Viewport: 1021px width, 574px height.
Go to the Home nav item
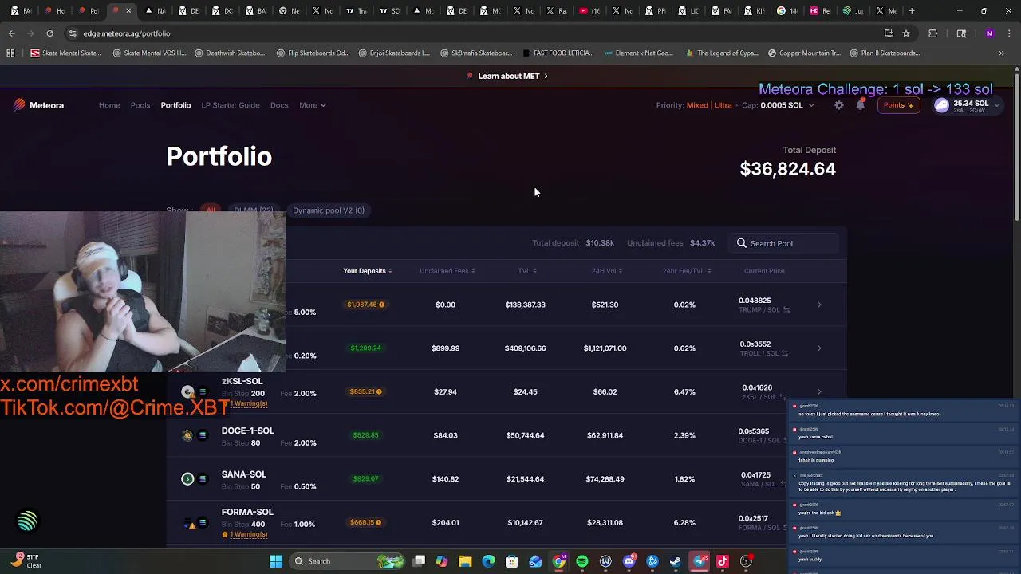109,105
